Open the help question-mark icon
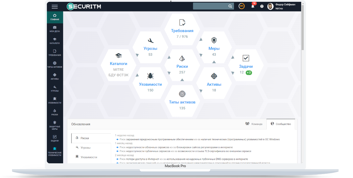The width and height of the screenshot is (353, 178). [x=261, y=6]
